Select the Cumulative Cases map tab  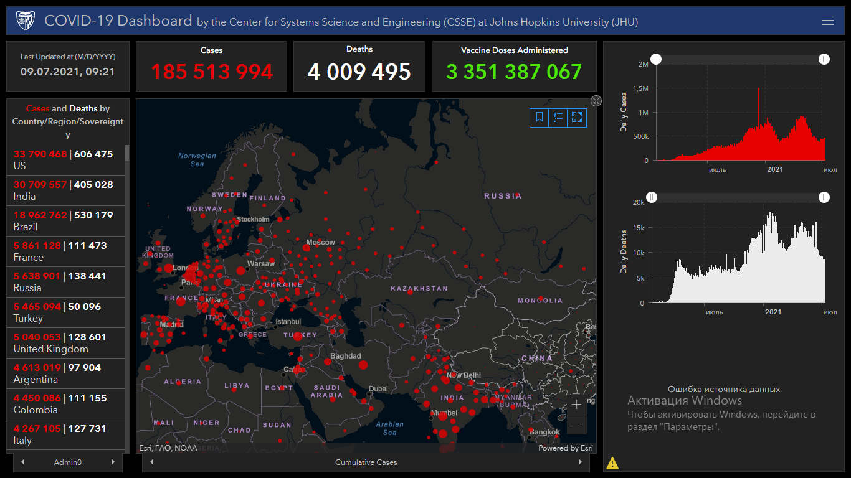(x=366, y=462)
